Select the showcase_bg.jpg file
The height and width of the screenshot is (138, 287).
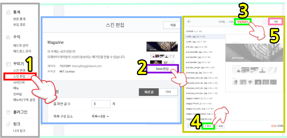(x=200, y=73)
